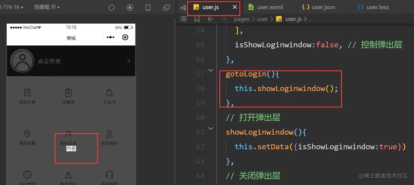414x185 pixels.
Task: Tap the 优惠券 icon
Action: (x=68, y=92)
